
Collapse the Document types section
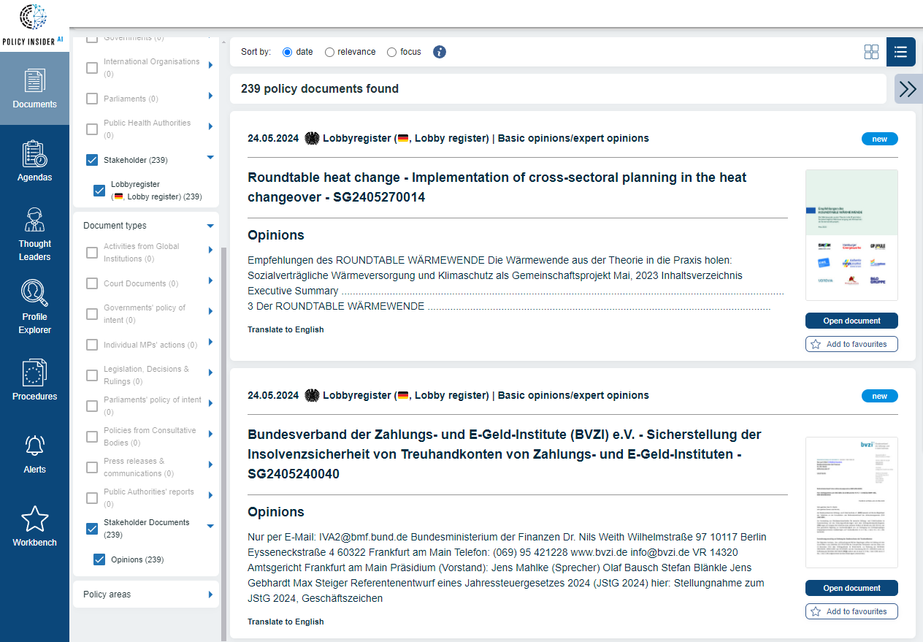point(210,225)
